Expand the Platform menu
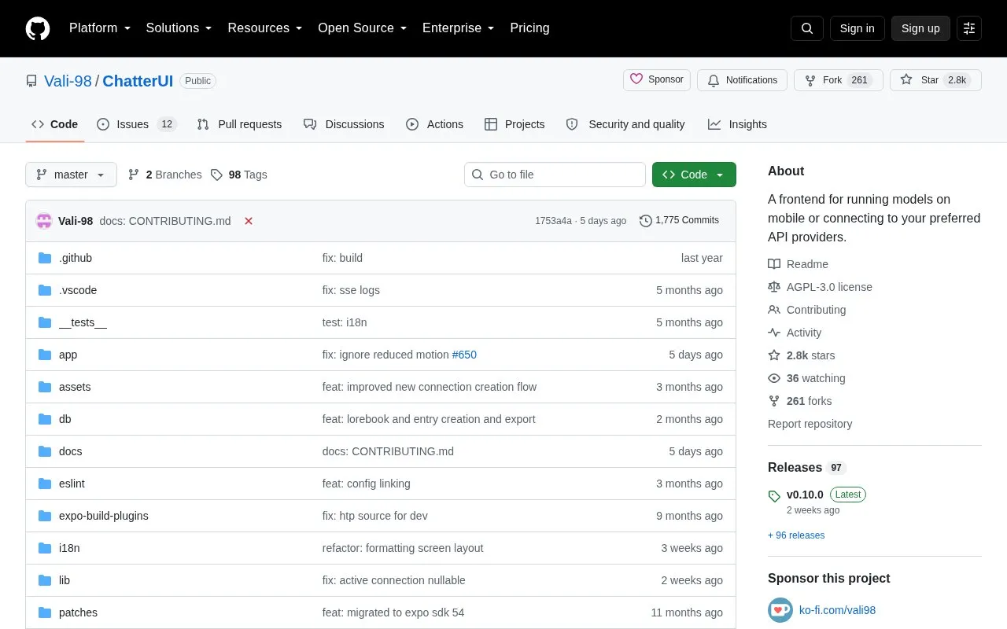Screen dimensions: 1007x629 pyautogui.click(x=100, y=28)
